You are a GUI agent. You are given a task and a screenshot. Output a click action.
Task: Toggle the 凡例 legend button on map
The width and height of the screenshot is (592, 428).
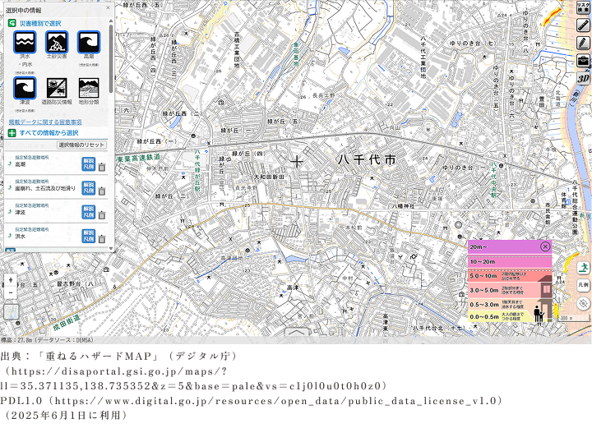583,284
